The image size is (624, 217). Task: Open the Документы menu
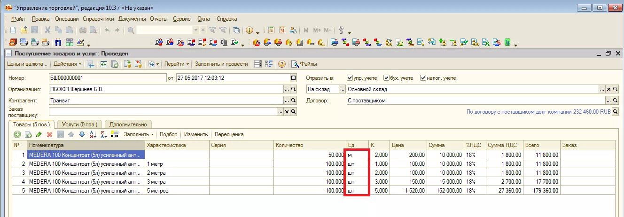click(132, 19)
